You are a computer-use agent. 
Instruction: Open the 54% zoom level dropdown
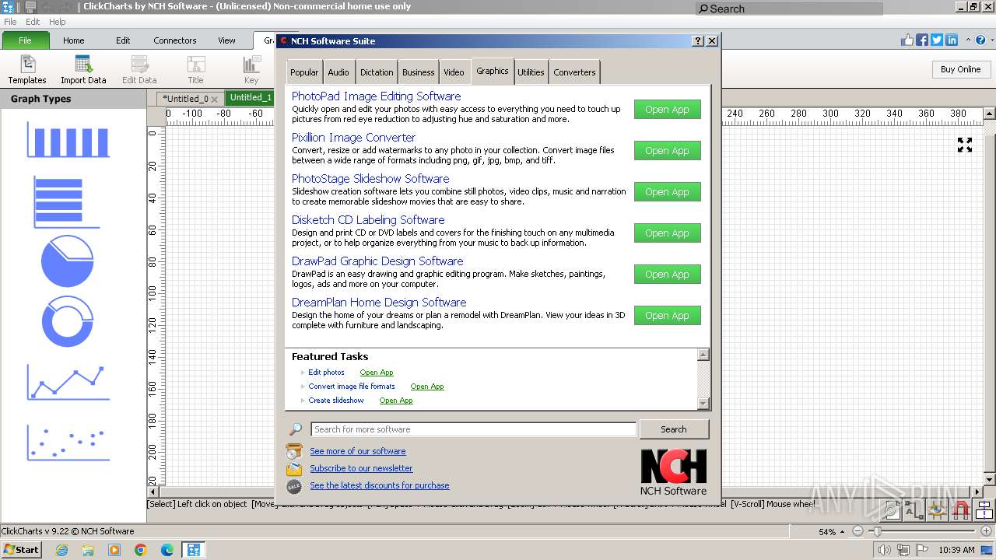tap(831, 532)
